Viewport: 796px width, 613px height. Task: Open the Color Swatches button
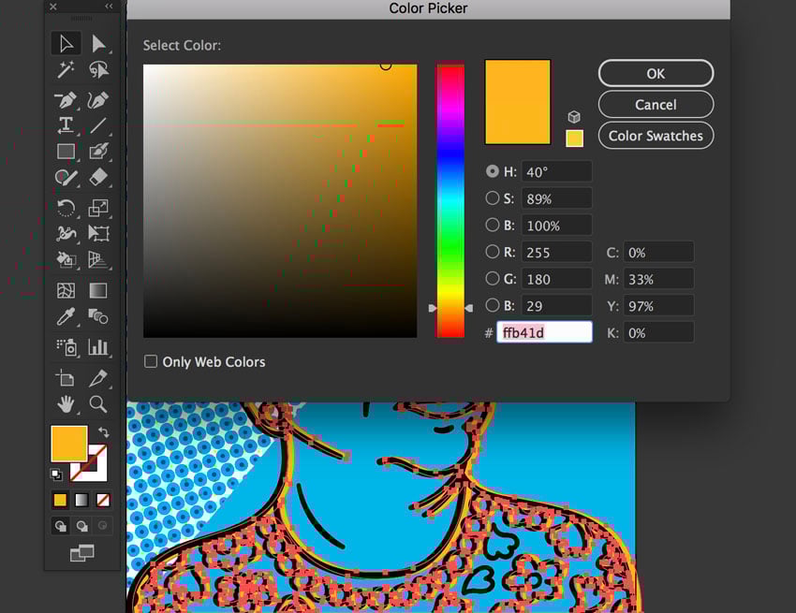click(656, 136)
